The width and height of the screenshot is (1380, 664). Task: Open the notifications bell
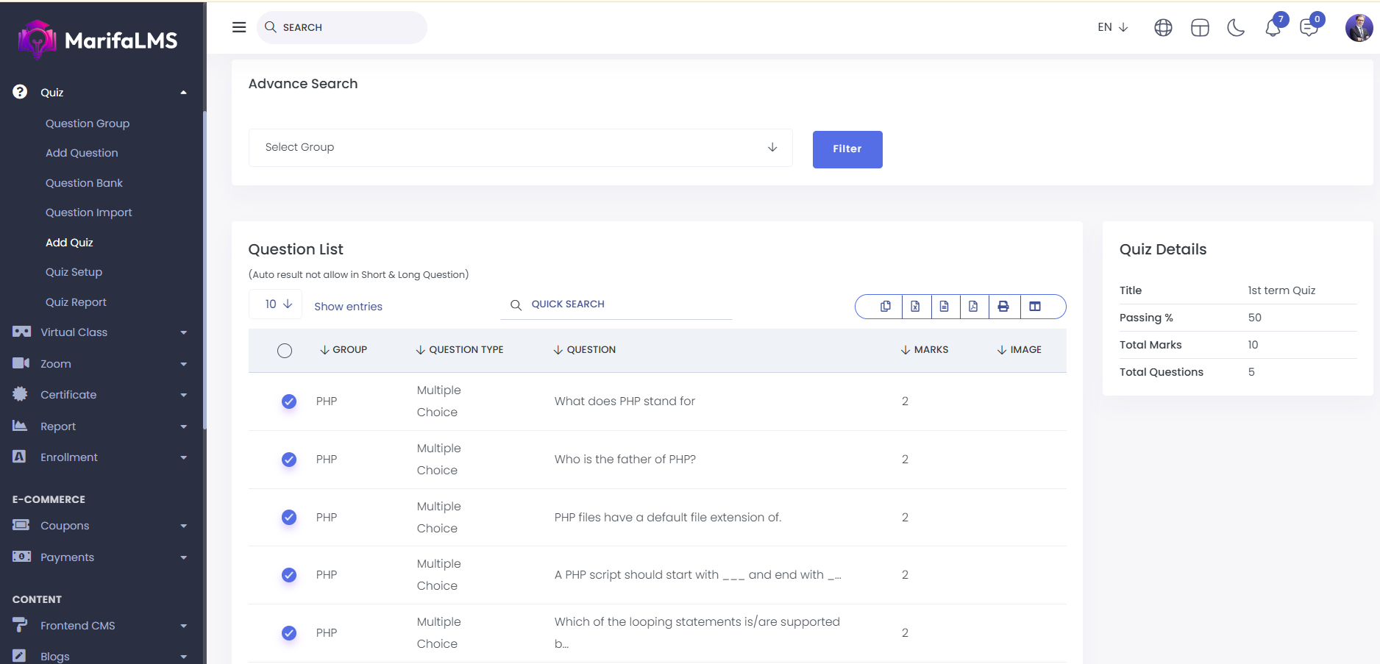[x=1273, y=28]
